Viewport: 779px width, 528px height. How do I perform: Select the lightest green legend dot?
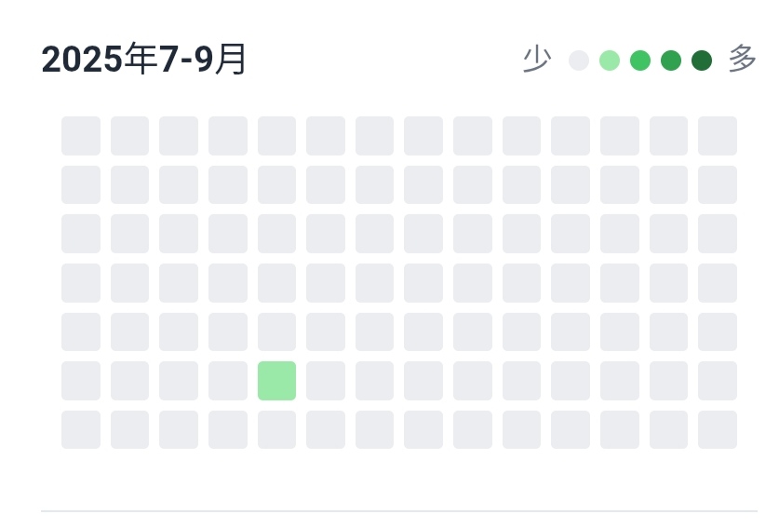point(610,61)
